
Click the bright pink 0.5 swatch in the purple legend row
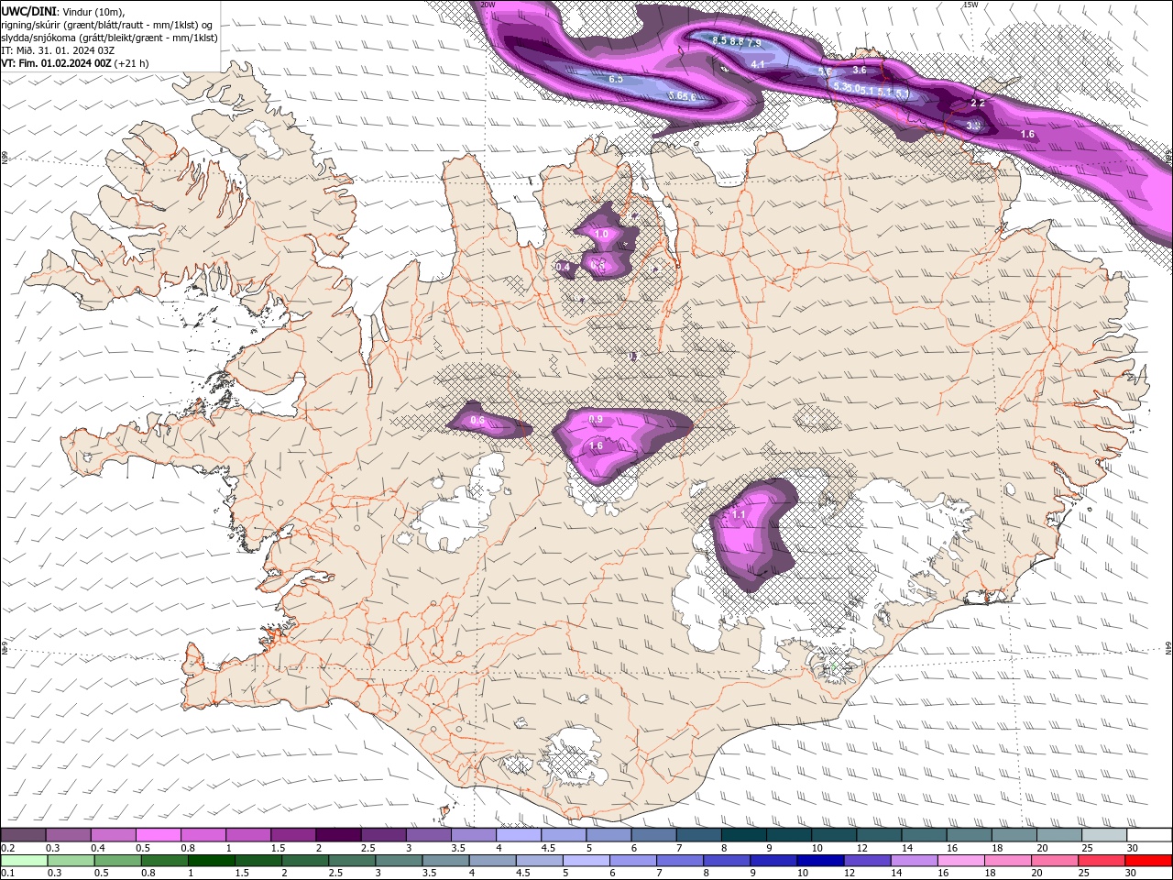click(x=158, y=835)
